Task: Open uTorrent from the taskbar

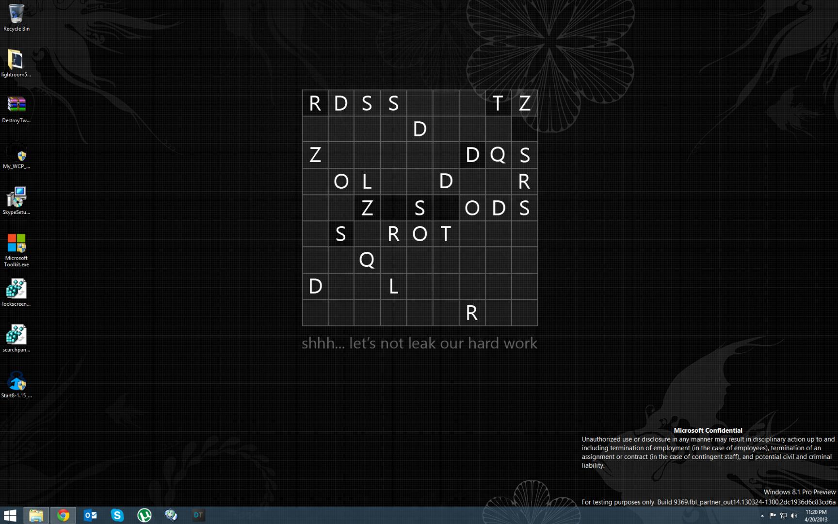Action: (144, 515)
